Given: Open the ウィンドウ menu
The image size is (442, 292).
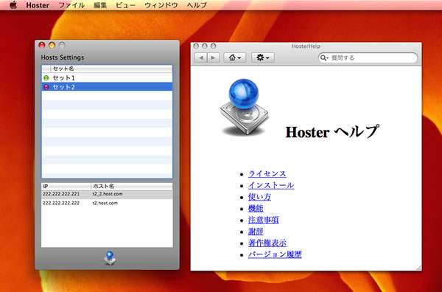Looking at the screenshot, I should point(161,5).
